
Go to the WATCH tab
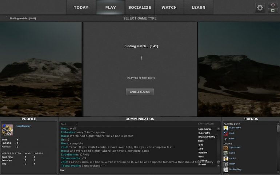(x=169, y=7)
